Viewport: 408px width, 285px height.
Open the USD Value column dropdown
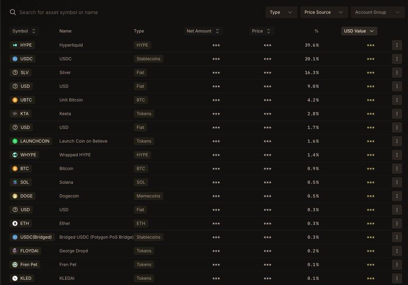pos(359,31)
